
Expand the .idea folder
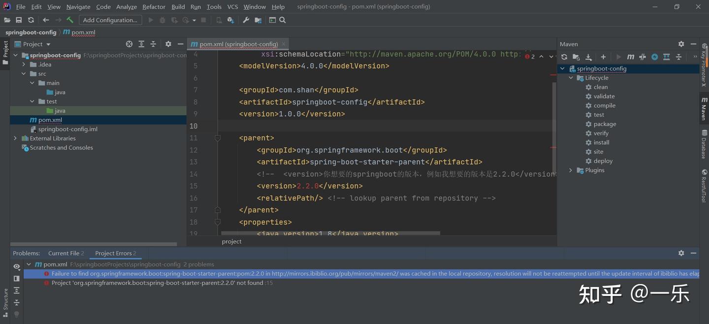[24, 65]
